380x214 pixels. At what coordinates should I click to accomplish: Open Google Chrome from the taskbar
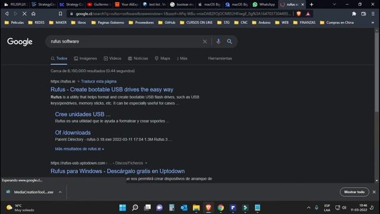tap(221, 207)
